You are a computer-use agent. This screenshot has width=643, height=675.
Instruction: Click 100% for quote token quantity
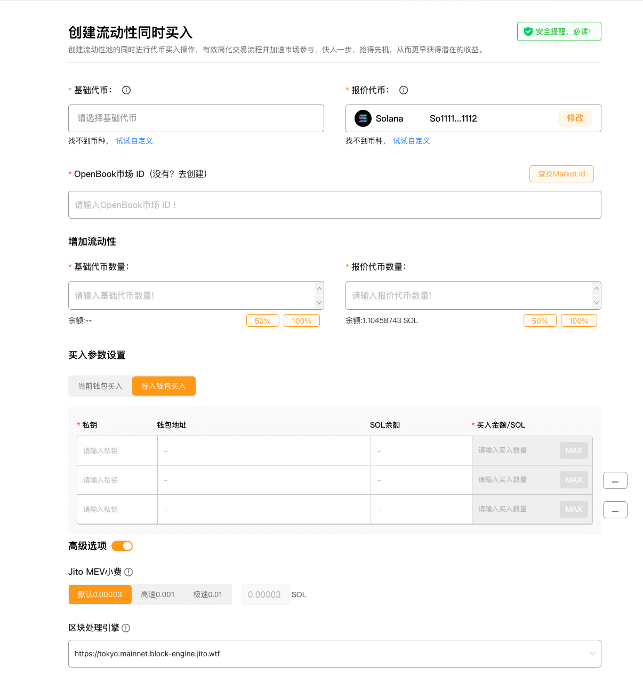(x=578, y=320)
